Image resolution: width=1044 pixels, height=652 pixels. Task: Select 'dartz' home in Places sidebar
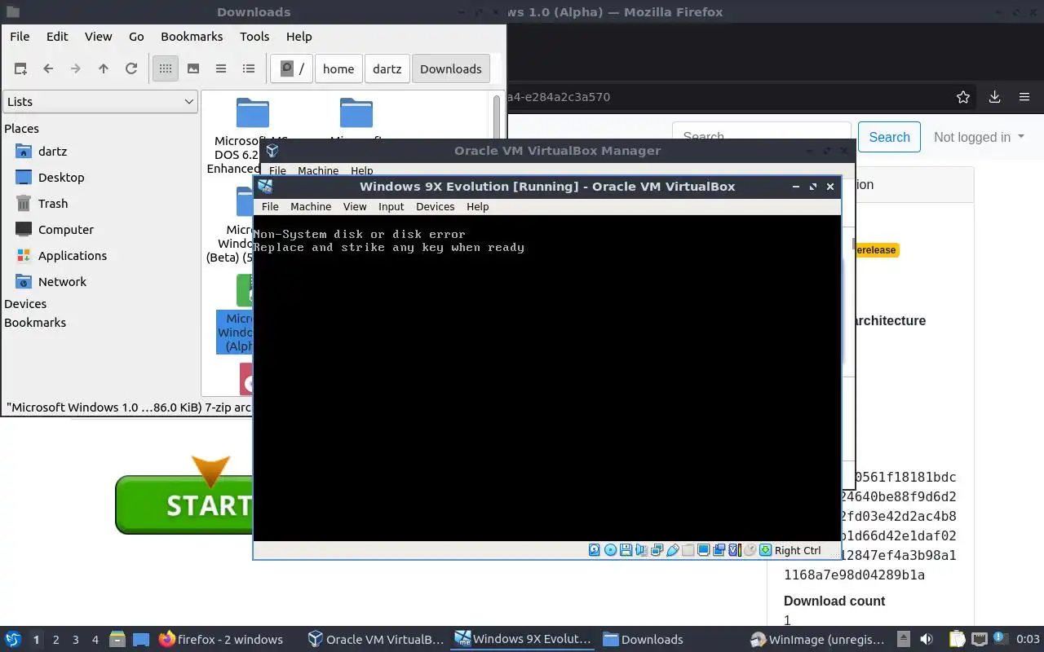point(52,152)
